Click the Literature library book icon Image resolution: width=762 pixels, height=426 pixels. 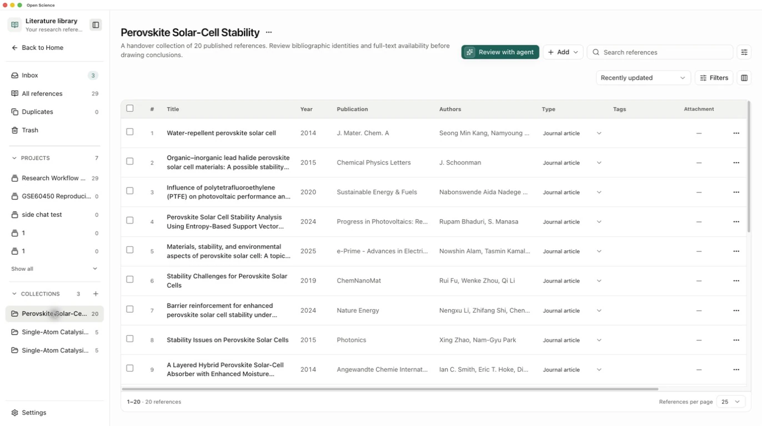click(15, 25)
